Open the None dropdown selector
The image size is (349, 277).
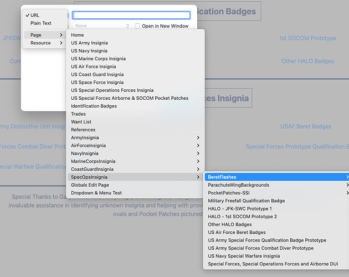click(102, 26)
